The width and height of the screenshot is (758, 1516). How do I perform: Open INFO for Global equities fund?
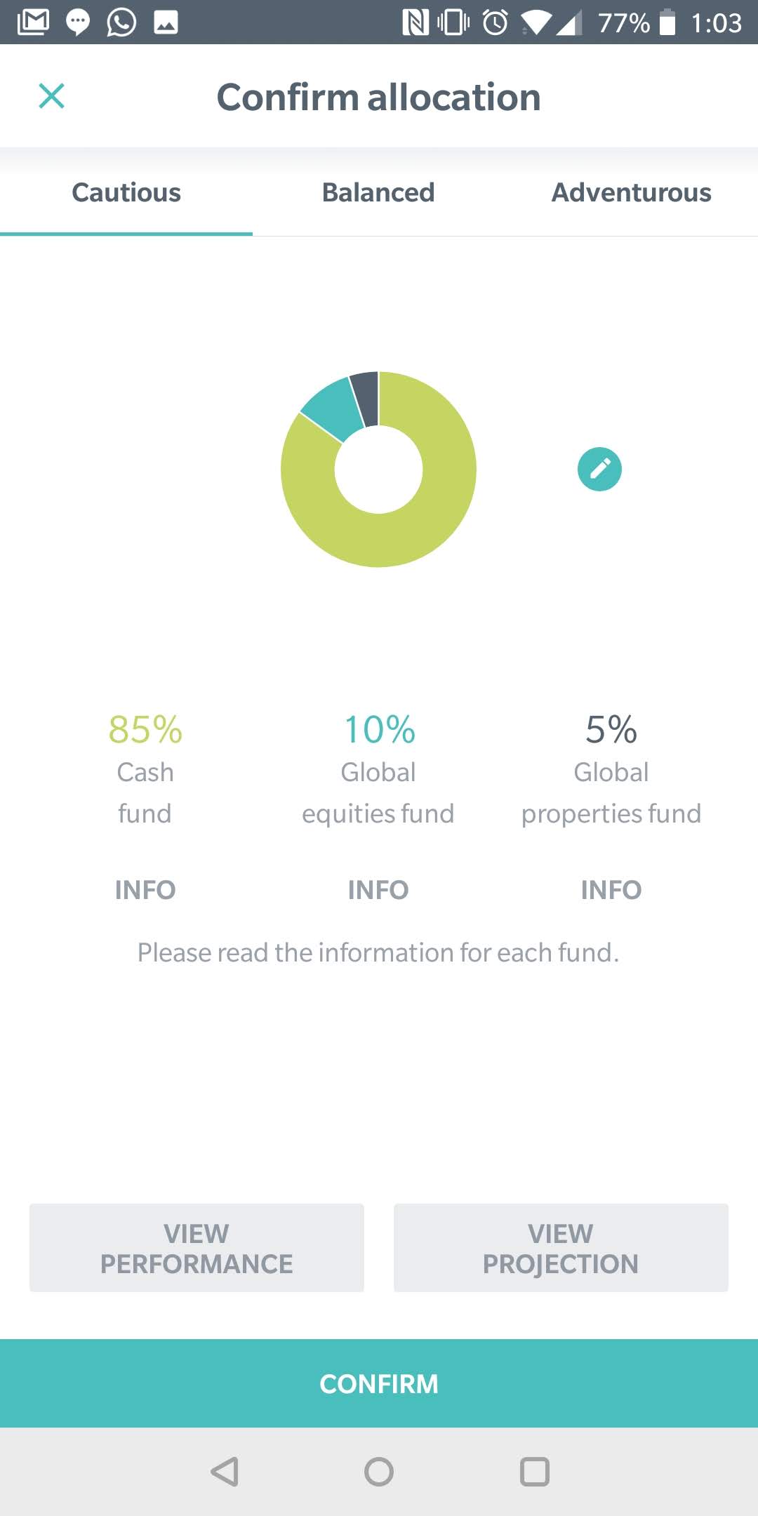pyautogui.click(x=378, y=890)
